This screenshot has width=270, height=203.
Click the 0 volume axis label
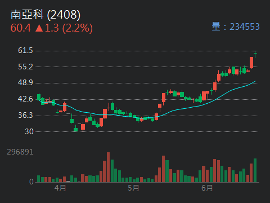[x=31, y=182]
